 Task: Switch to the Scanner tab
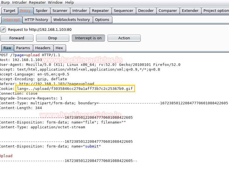click(x=60, y=11)
